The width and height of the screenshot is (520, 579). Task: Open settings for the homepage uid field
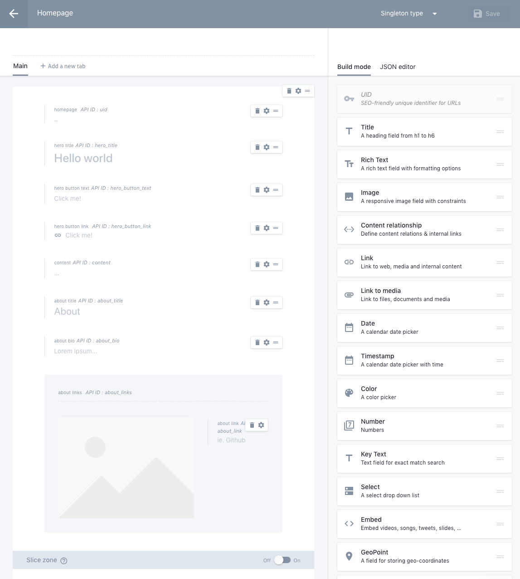click(267, 111)
